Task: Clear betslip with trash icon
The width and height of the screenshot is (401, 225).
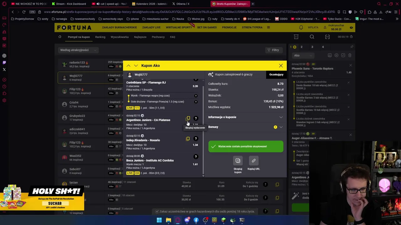Action: coord(350,55)
